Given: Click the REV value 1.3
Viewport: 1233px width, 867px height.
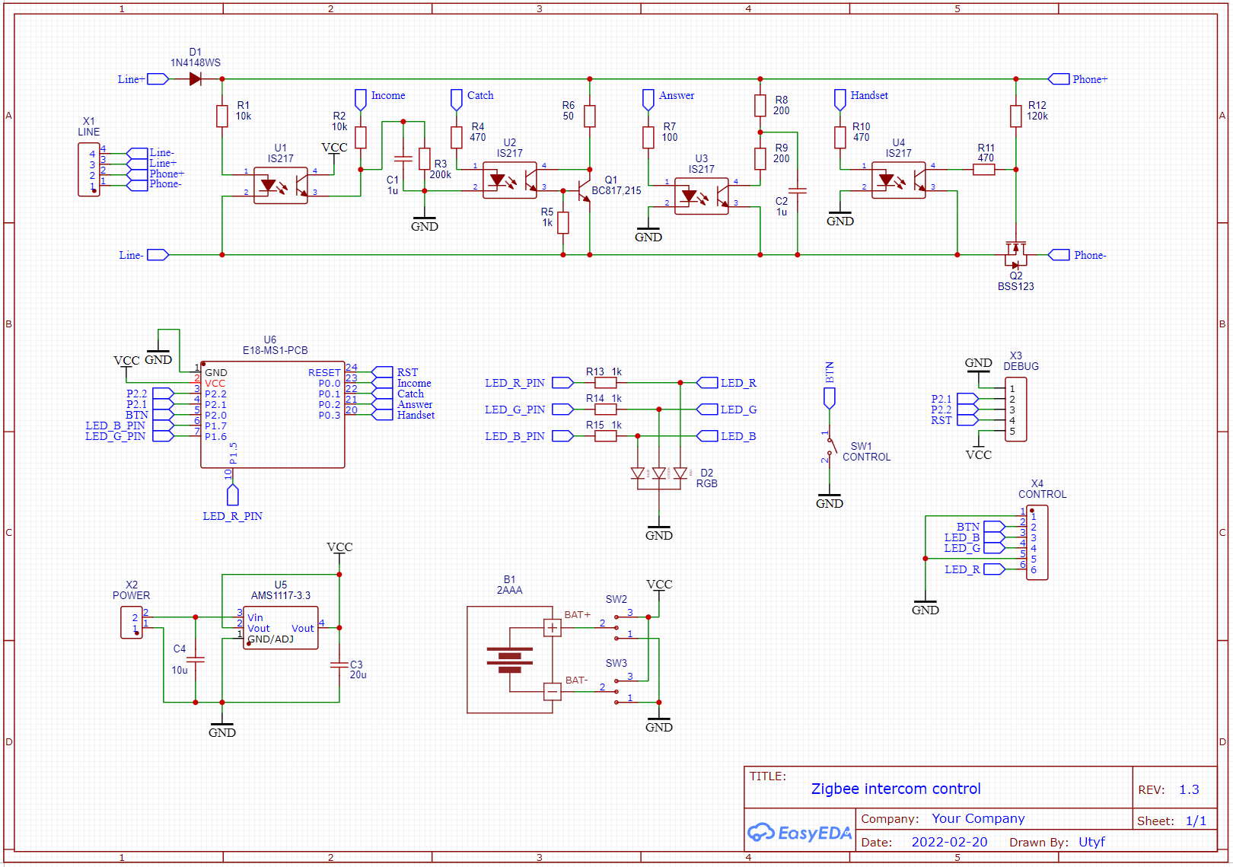Looking at the screenshot, I should point(1189,790).
